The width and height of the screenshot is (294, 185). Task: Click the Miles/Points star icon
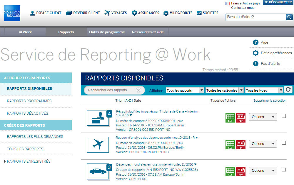point(166,13)
